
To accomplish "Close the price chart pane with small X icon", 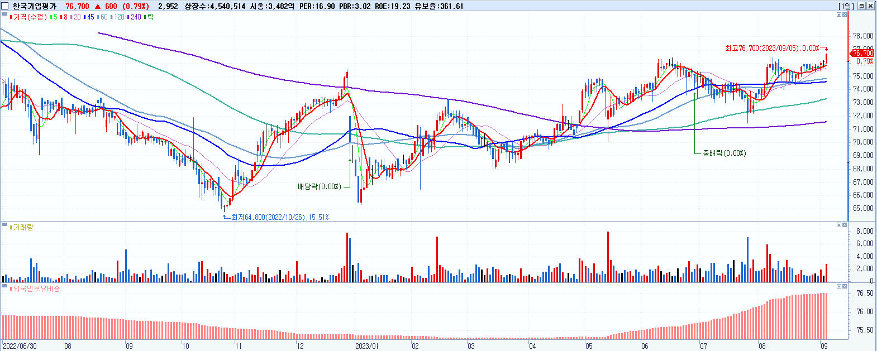I will [x=844, y=15].
